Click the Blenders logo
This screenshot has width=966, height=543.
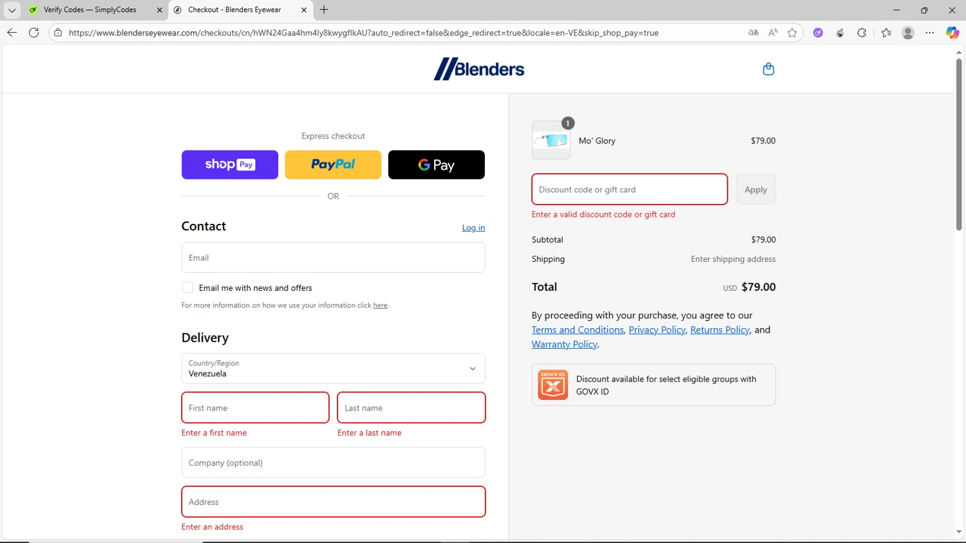tap(479, 69)
